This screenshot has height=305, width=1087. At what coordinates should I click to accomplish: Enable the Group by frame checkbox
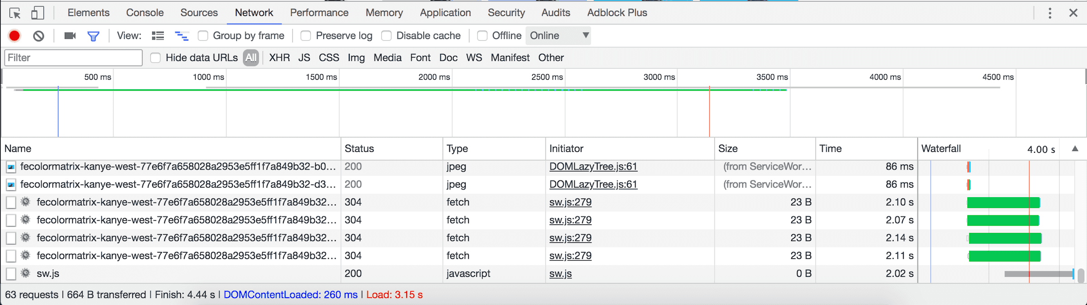pos(203,36)
